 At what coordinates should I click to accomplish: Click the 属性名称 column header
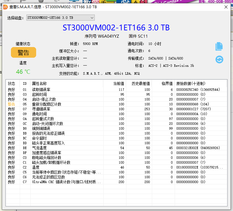point(67,83)
